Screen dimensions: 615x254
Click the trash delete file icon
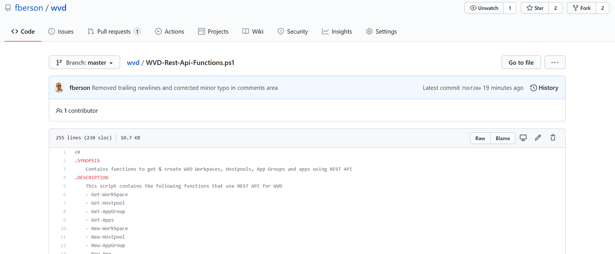[552, 138]
